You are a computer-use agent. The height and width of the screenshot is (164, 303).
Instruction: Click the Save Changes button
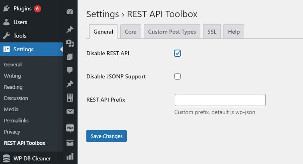click(x=106, y=136)
